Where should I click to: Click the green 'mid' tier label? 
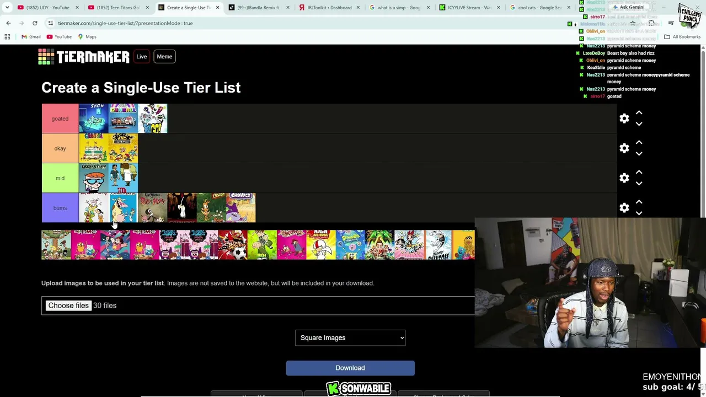click(x=60, y=178)
